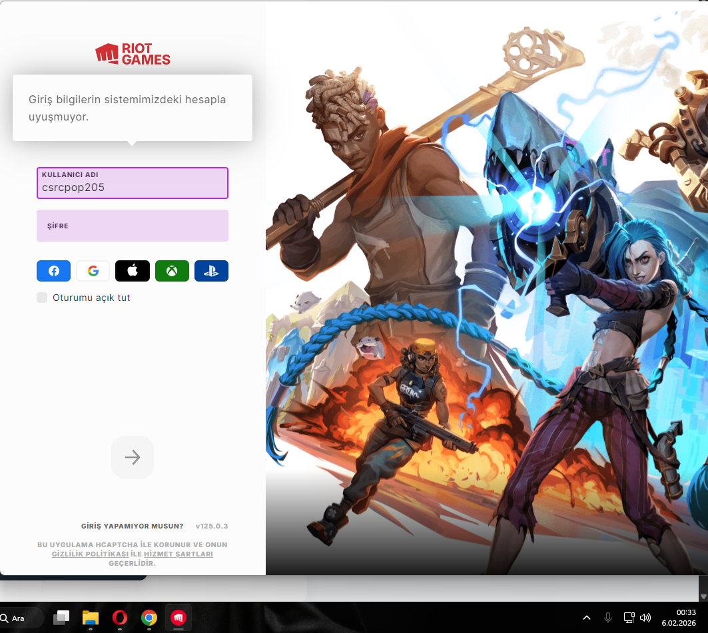Open the network tray icon
Screen dimensions: 708x633
click(x=629, y=618)
